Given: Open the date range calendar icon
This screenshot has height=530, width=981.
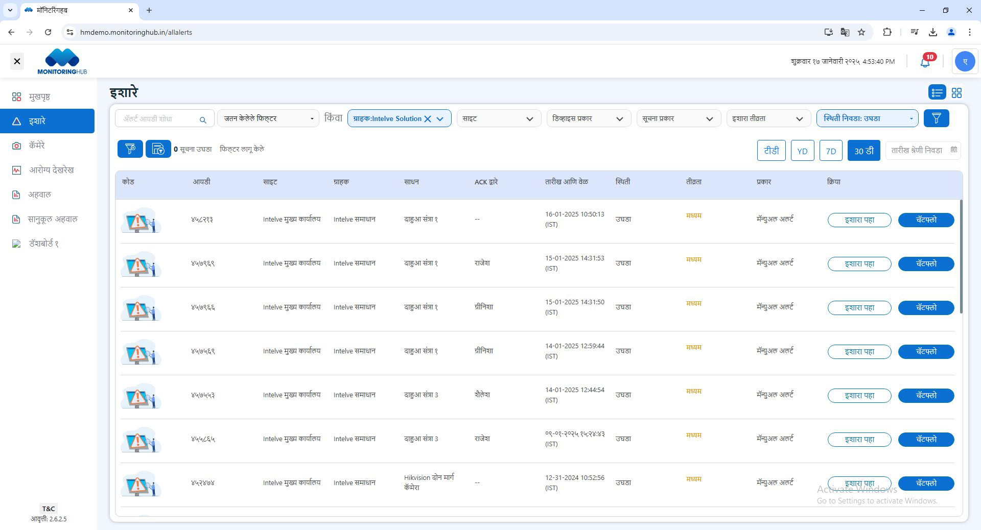Looking at the screenshot, I should click(x=953, y=150).
